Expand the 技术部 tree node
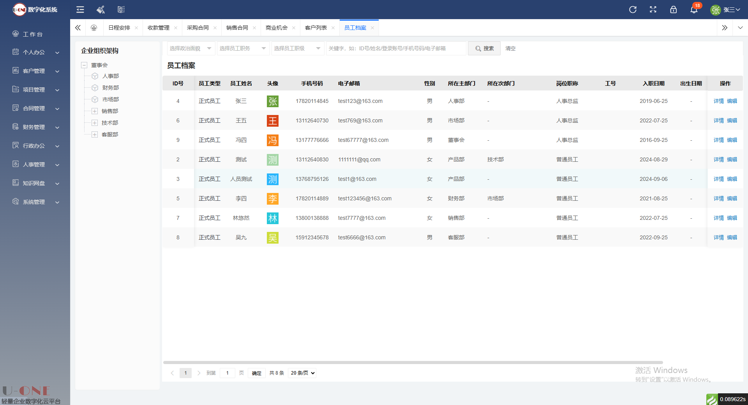This screenshot has height=405, width=748. [x=95, y=123]
